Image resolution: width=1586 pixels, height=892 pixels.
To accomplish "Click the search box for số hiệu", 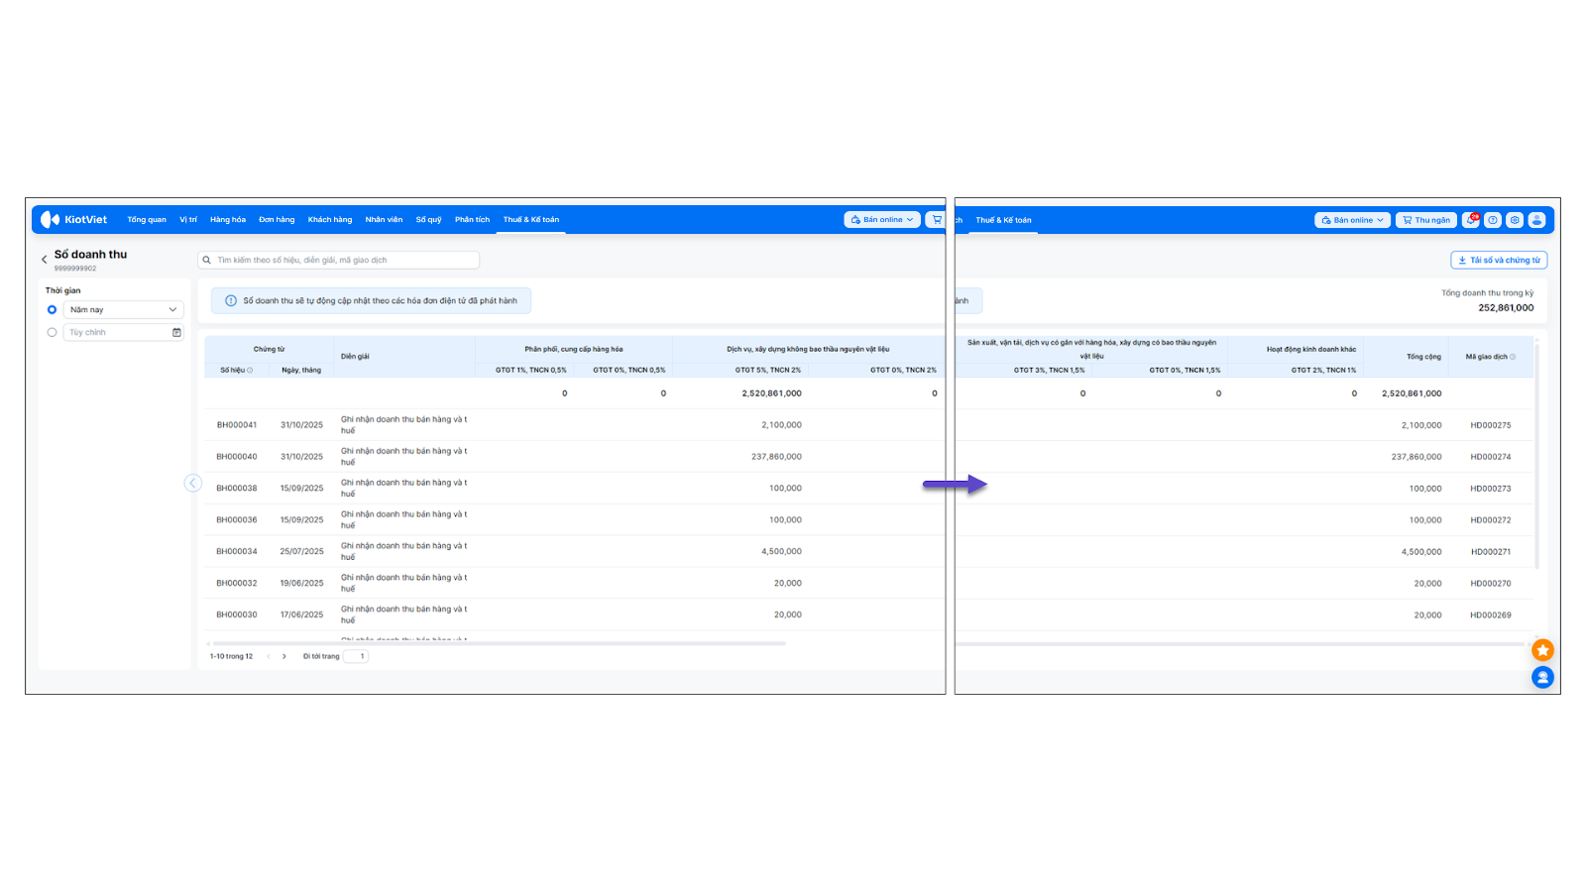I will [x=342, y=261].
